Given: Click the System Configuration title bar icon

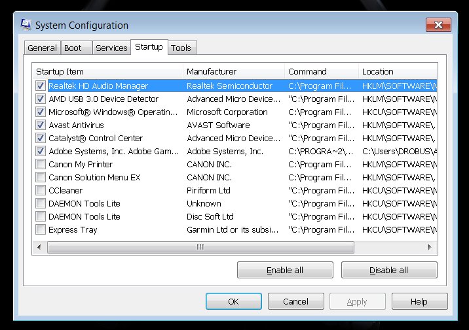Looking at the screenshot, I should pos(26,24).
